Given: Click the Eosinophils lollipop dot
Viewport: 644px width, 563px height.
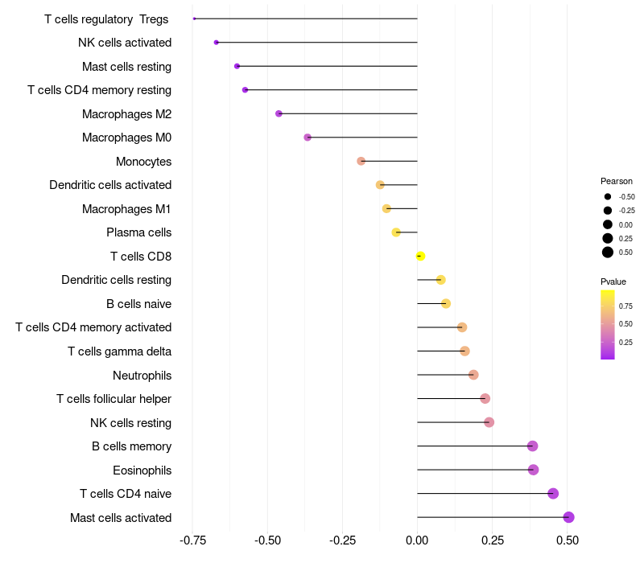Looking at the screenshot, I should pyautogui.click(x=533, y=470).
